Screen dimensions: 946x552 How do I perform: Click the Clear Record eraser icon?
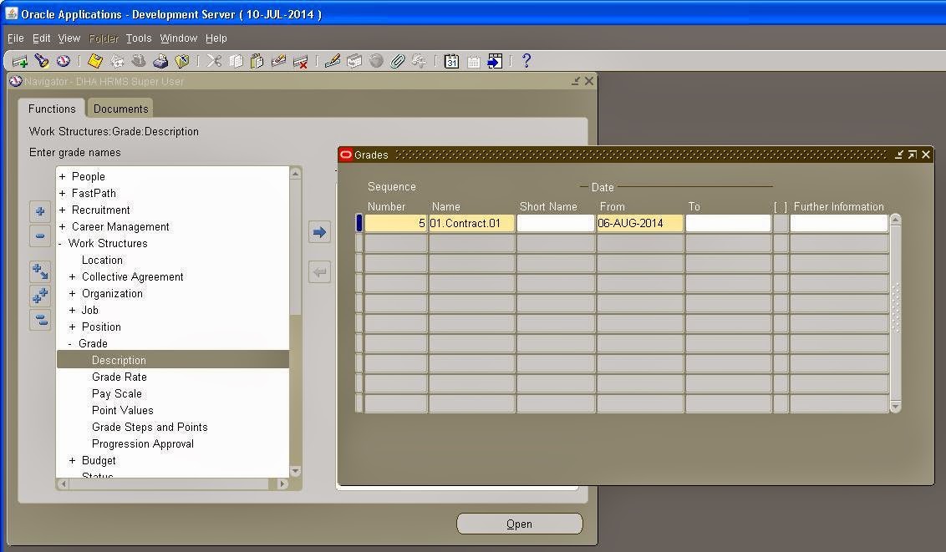(x=278, y=61)
